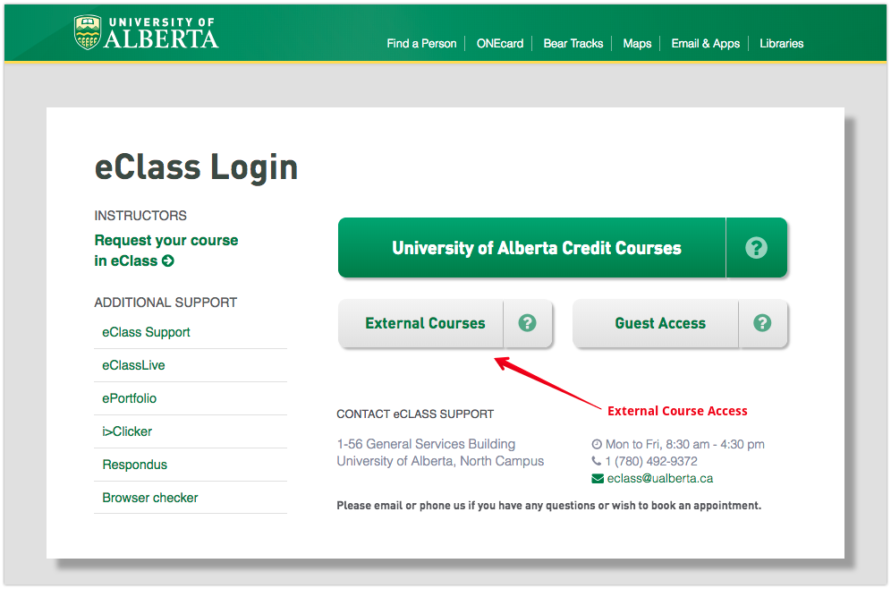
Task: Email eclass@ualberta.ca
Action: click(659, 479)
